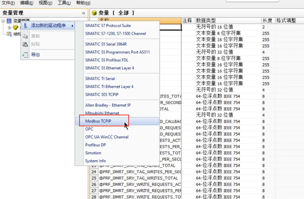This screenshot has height=199, width=304.
Task: Expand the yellow cube tree node
Action: coord(9,28)
